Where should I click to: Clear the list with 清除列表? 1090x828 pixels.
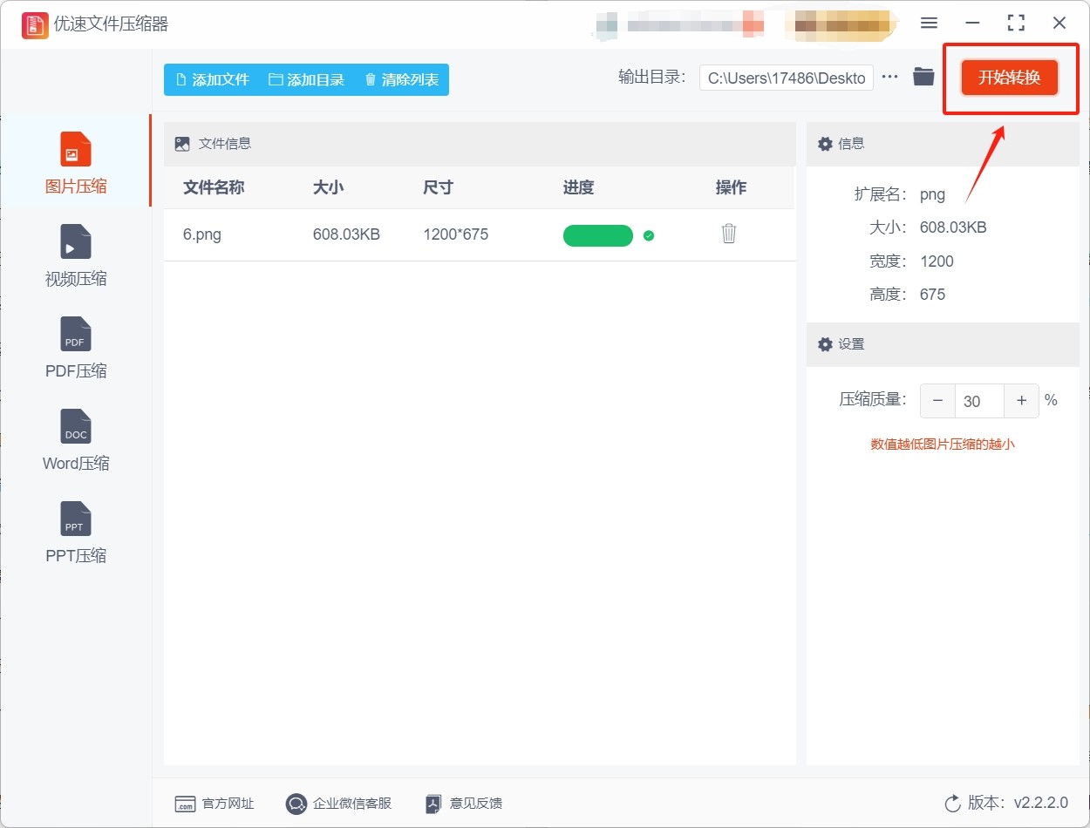coord(401,79)
